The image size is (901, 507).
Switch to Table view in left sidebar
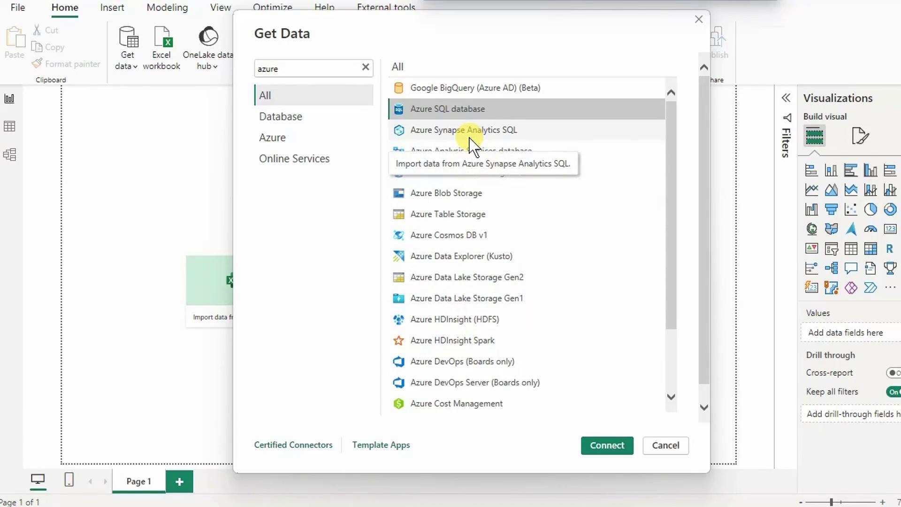pyautogui.click(x=9, y=126)
